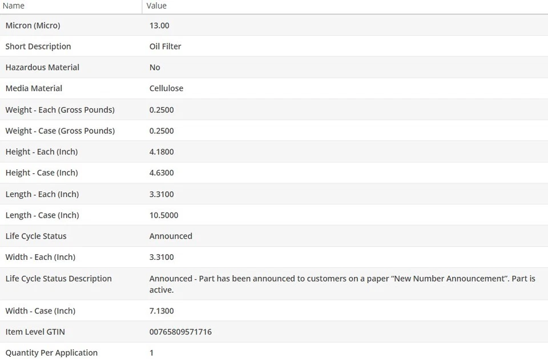Select the New Number Announcement description text
The image size is (548, 359).
click(342, 284)
